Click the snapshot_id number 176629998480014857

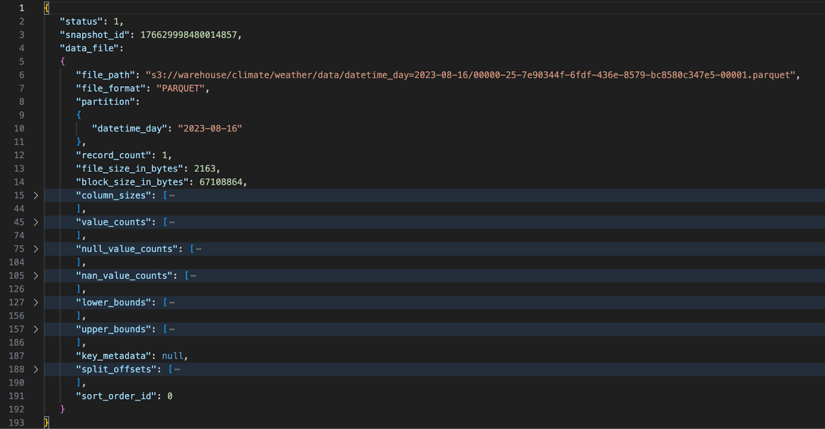pos(188,35)
